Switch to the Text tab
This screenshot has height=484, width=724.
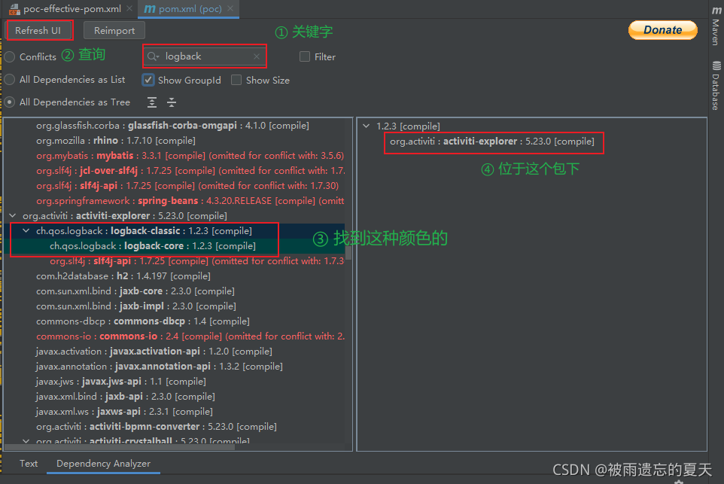point(28,464)
